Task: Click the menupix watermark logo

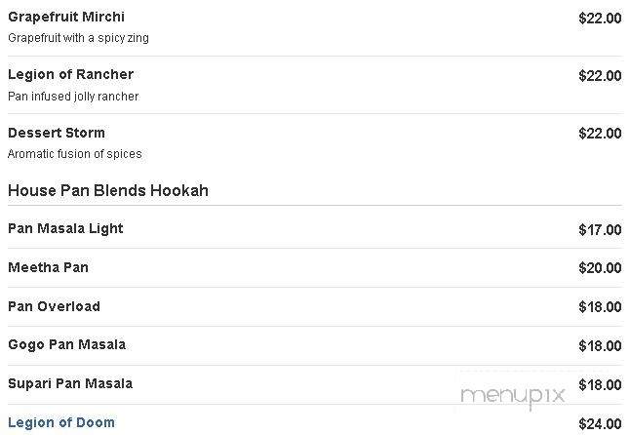Action: click(513, 396)
